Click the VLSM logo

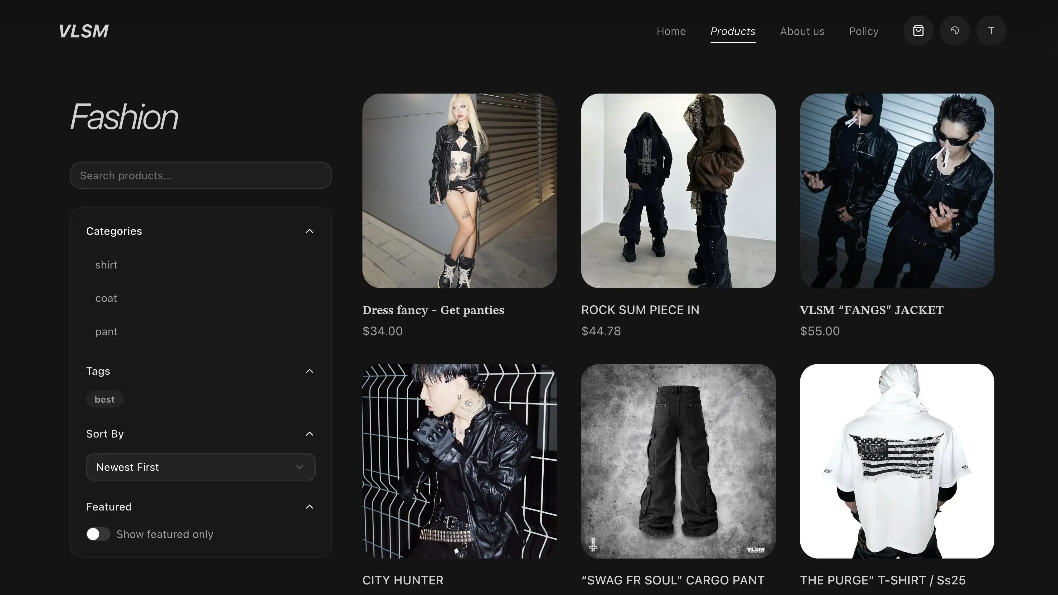click(84, 31)
